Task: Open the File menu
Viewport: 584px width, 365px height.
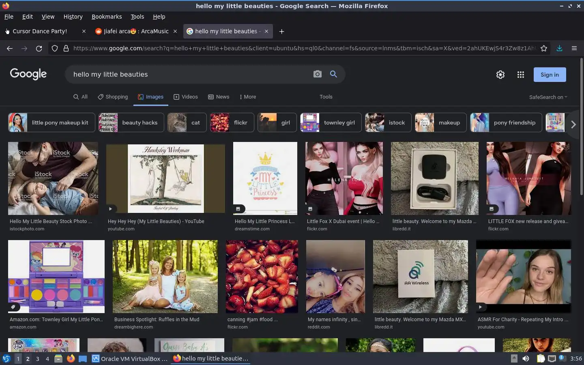Action: pos(9,17)
